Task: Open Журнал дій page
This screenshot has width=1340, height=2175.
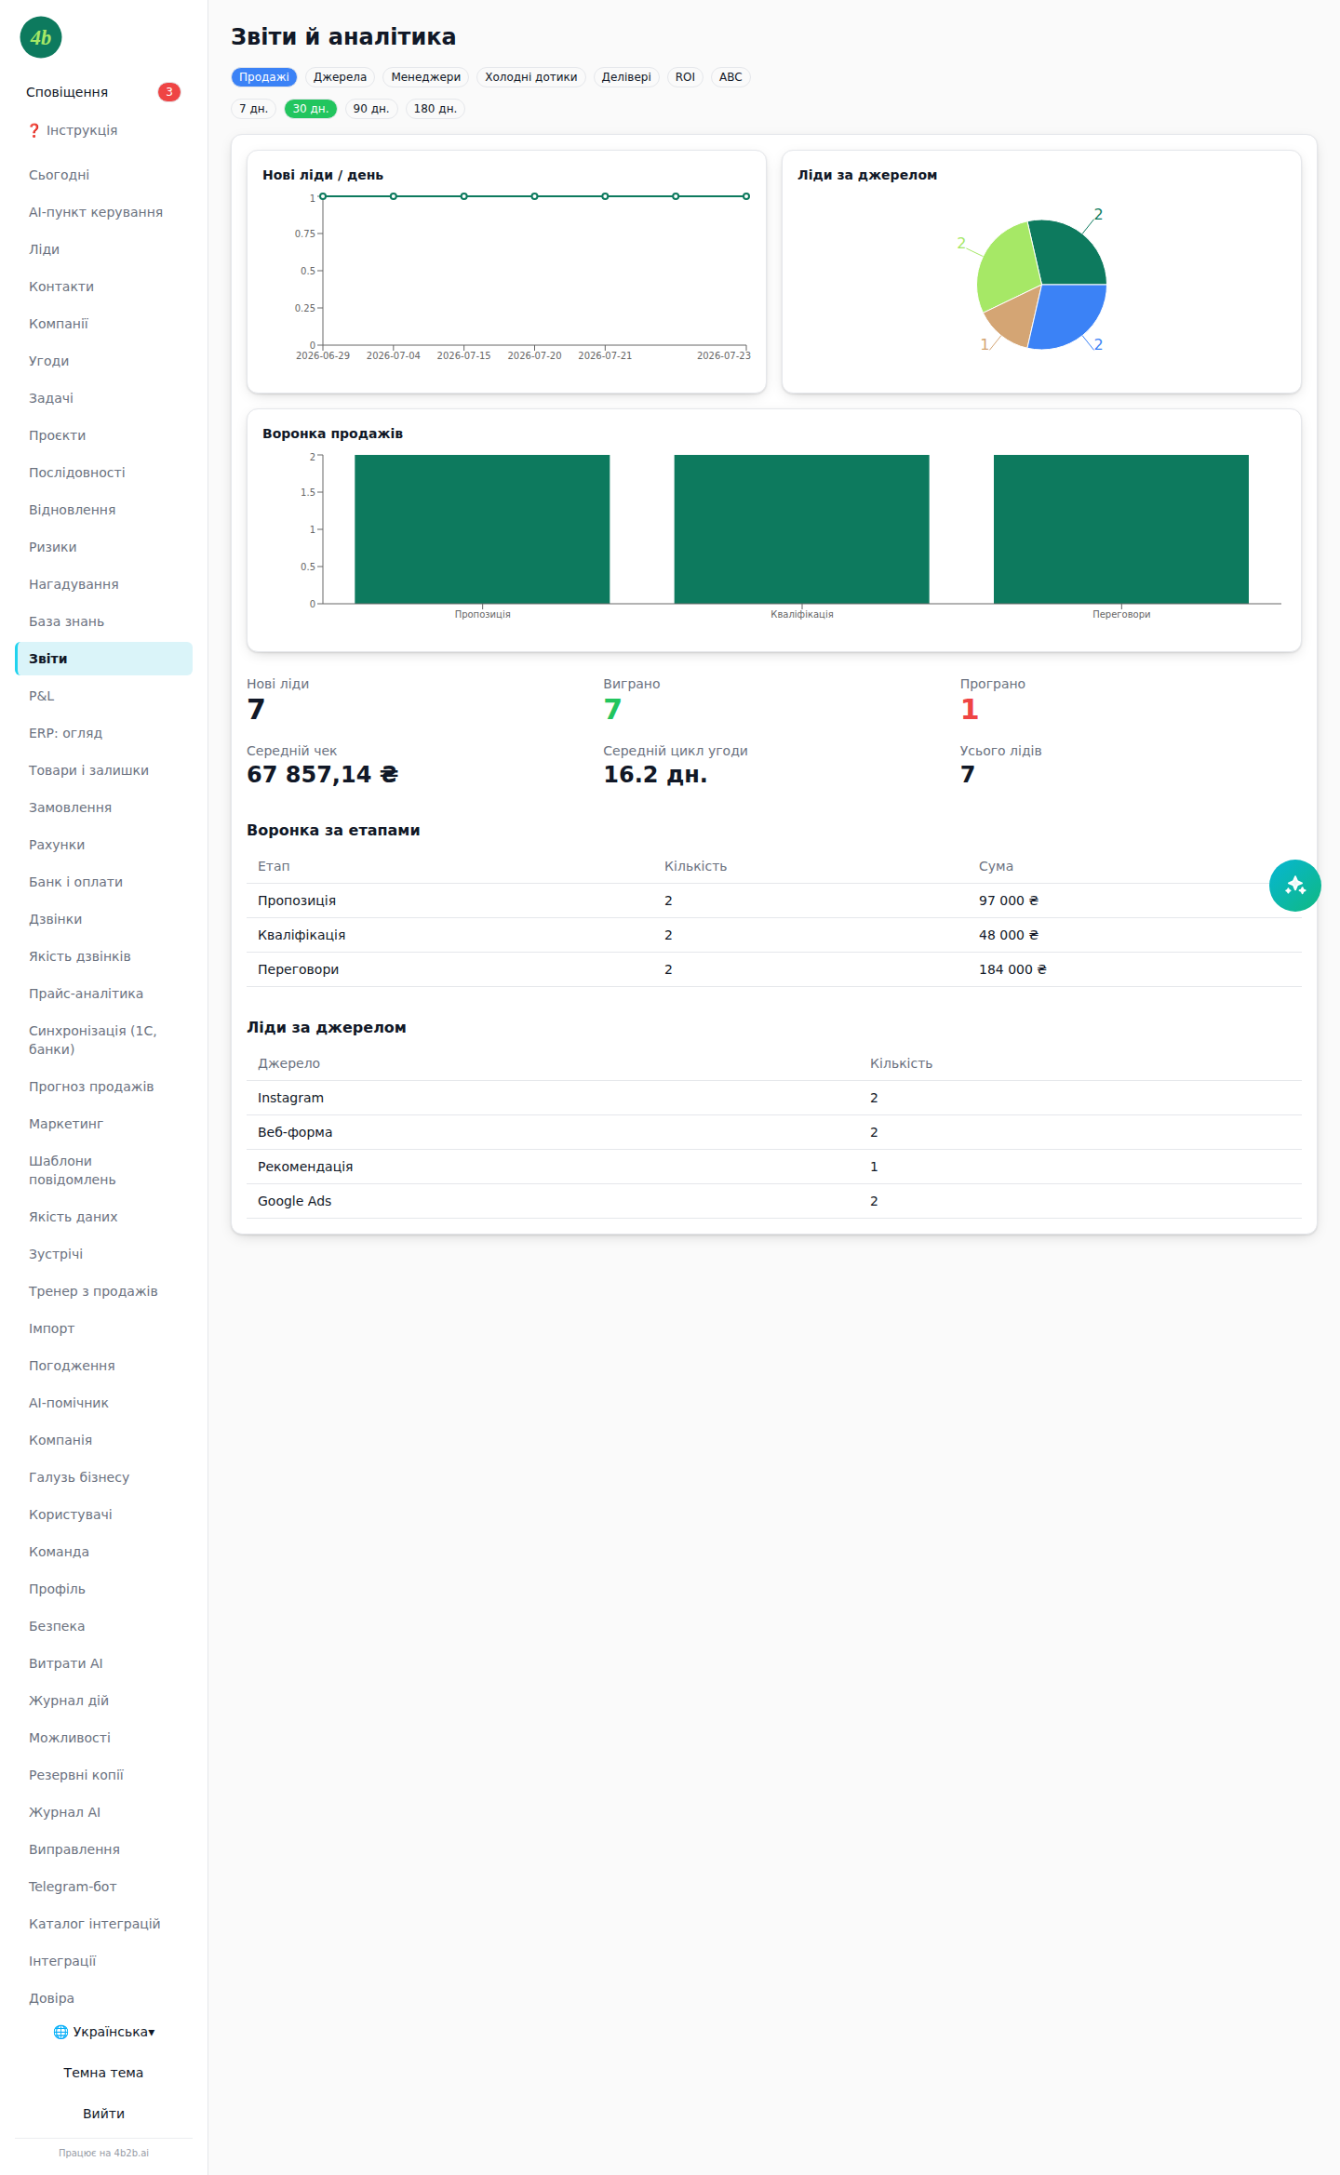Action: coord(103,1701)
